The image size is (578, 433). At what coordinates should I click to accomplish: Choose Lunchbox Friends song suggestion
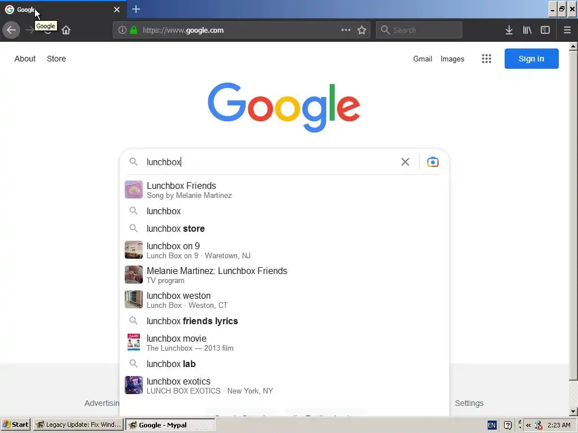click(284, 189)
